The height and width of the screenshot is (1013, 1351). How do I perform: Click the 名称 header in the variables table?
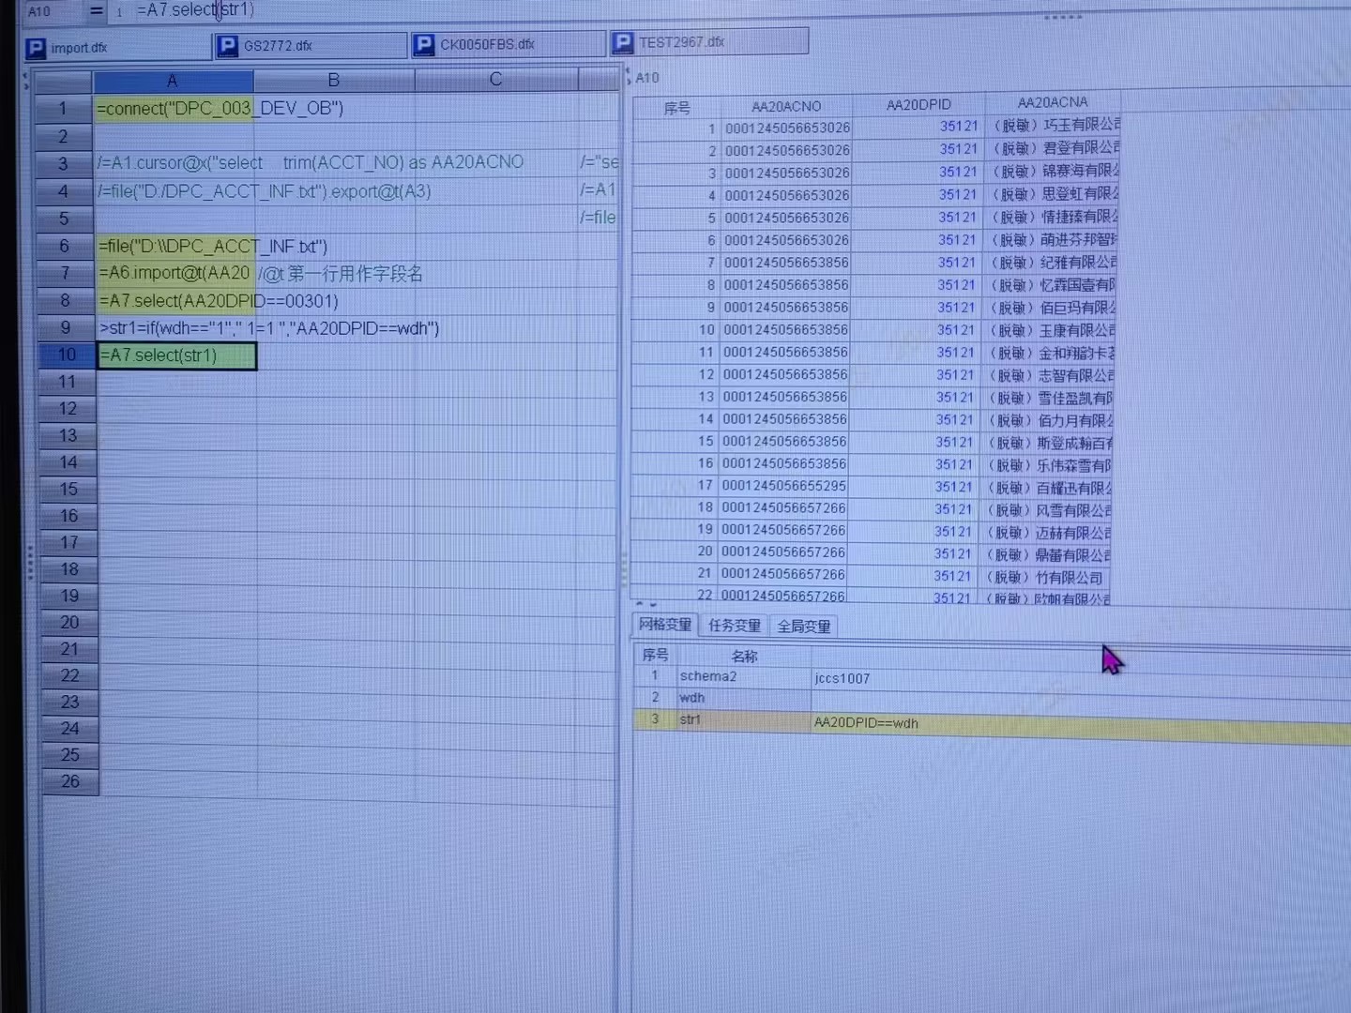[744, 656]
